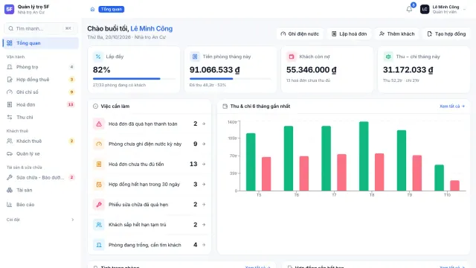The width and height of the screenshot is (476, 268).
Task: Click the Lấp đầy percent icon
Action: pyautogui.click(x=98, y=57)
